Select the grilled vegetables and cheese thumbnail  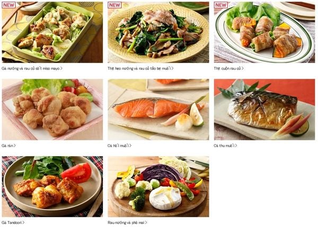click(x=158, y=186)
